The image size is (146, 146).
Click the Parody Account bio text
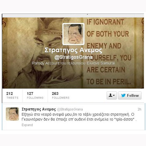tap(73, 63)
